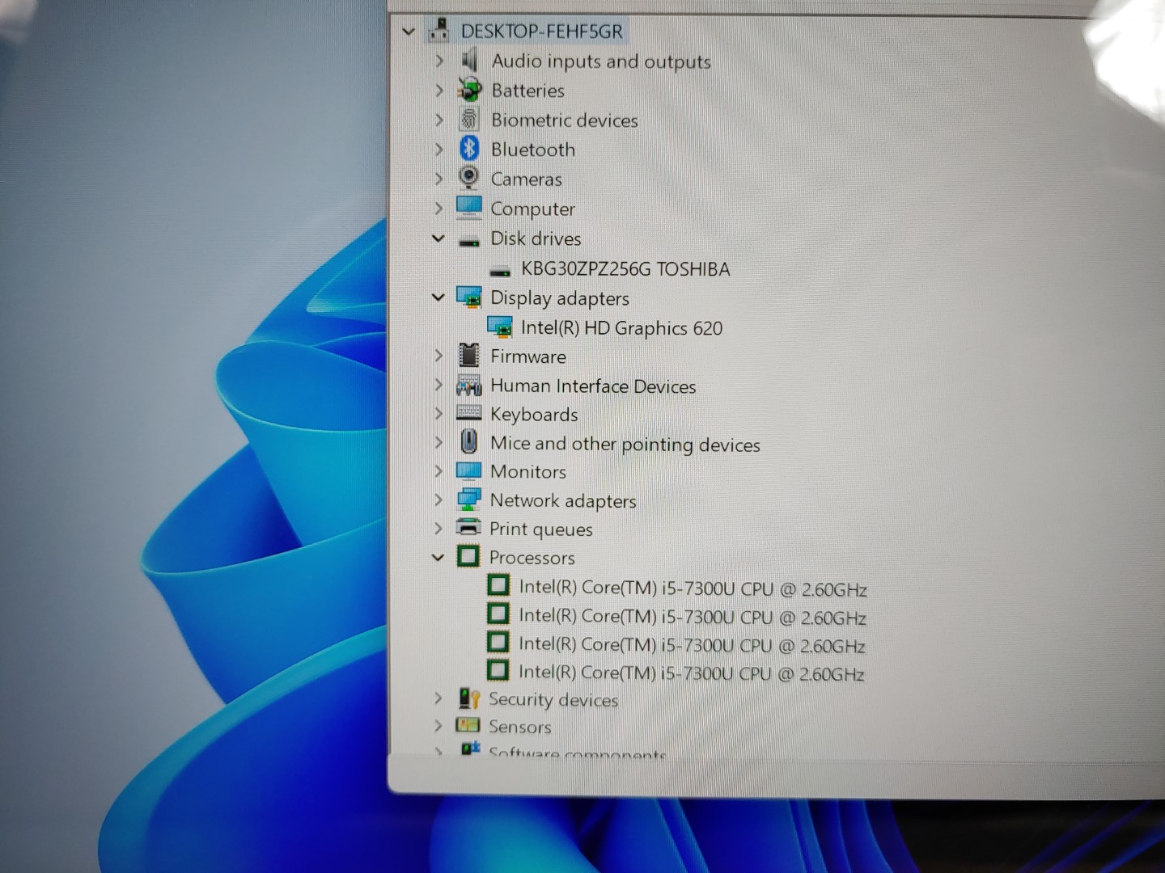The height and width of the screenshot is (873, 1165).
Task: Click the first i5-7300U processor icon
Action: (498, 584)
